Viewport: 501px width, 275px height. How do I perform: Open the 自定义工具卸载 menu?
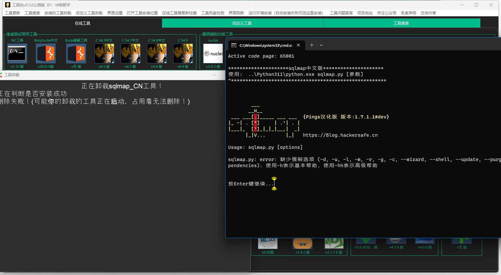coord(89,13)
